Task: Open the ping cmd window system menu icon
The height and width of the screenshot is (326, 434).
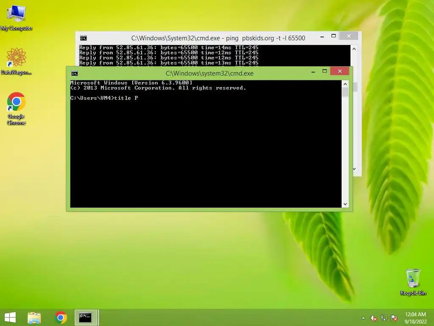Action: tap(83, 38)
